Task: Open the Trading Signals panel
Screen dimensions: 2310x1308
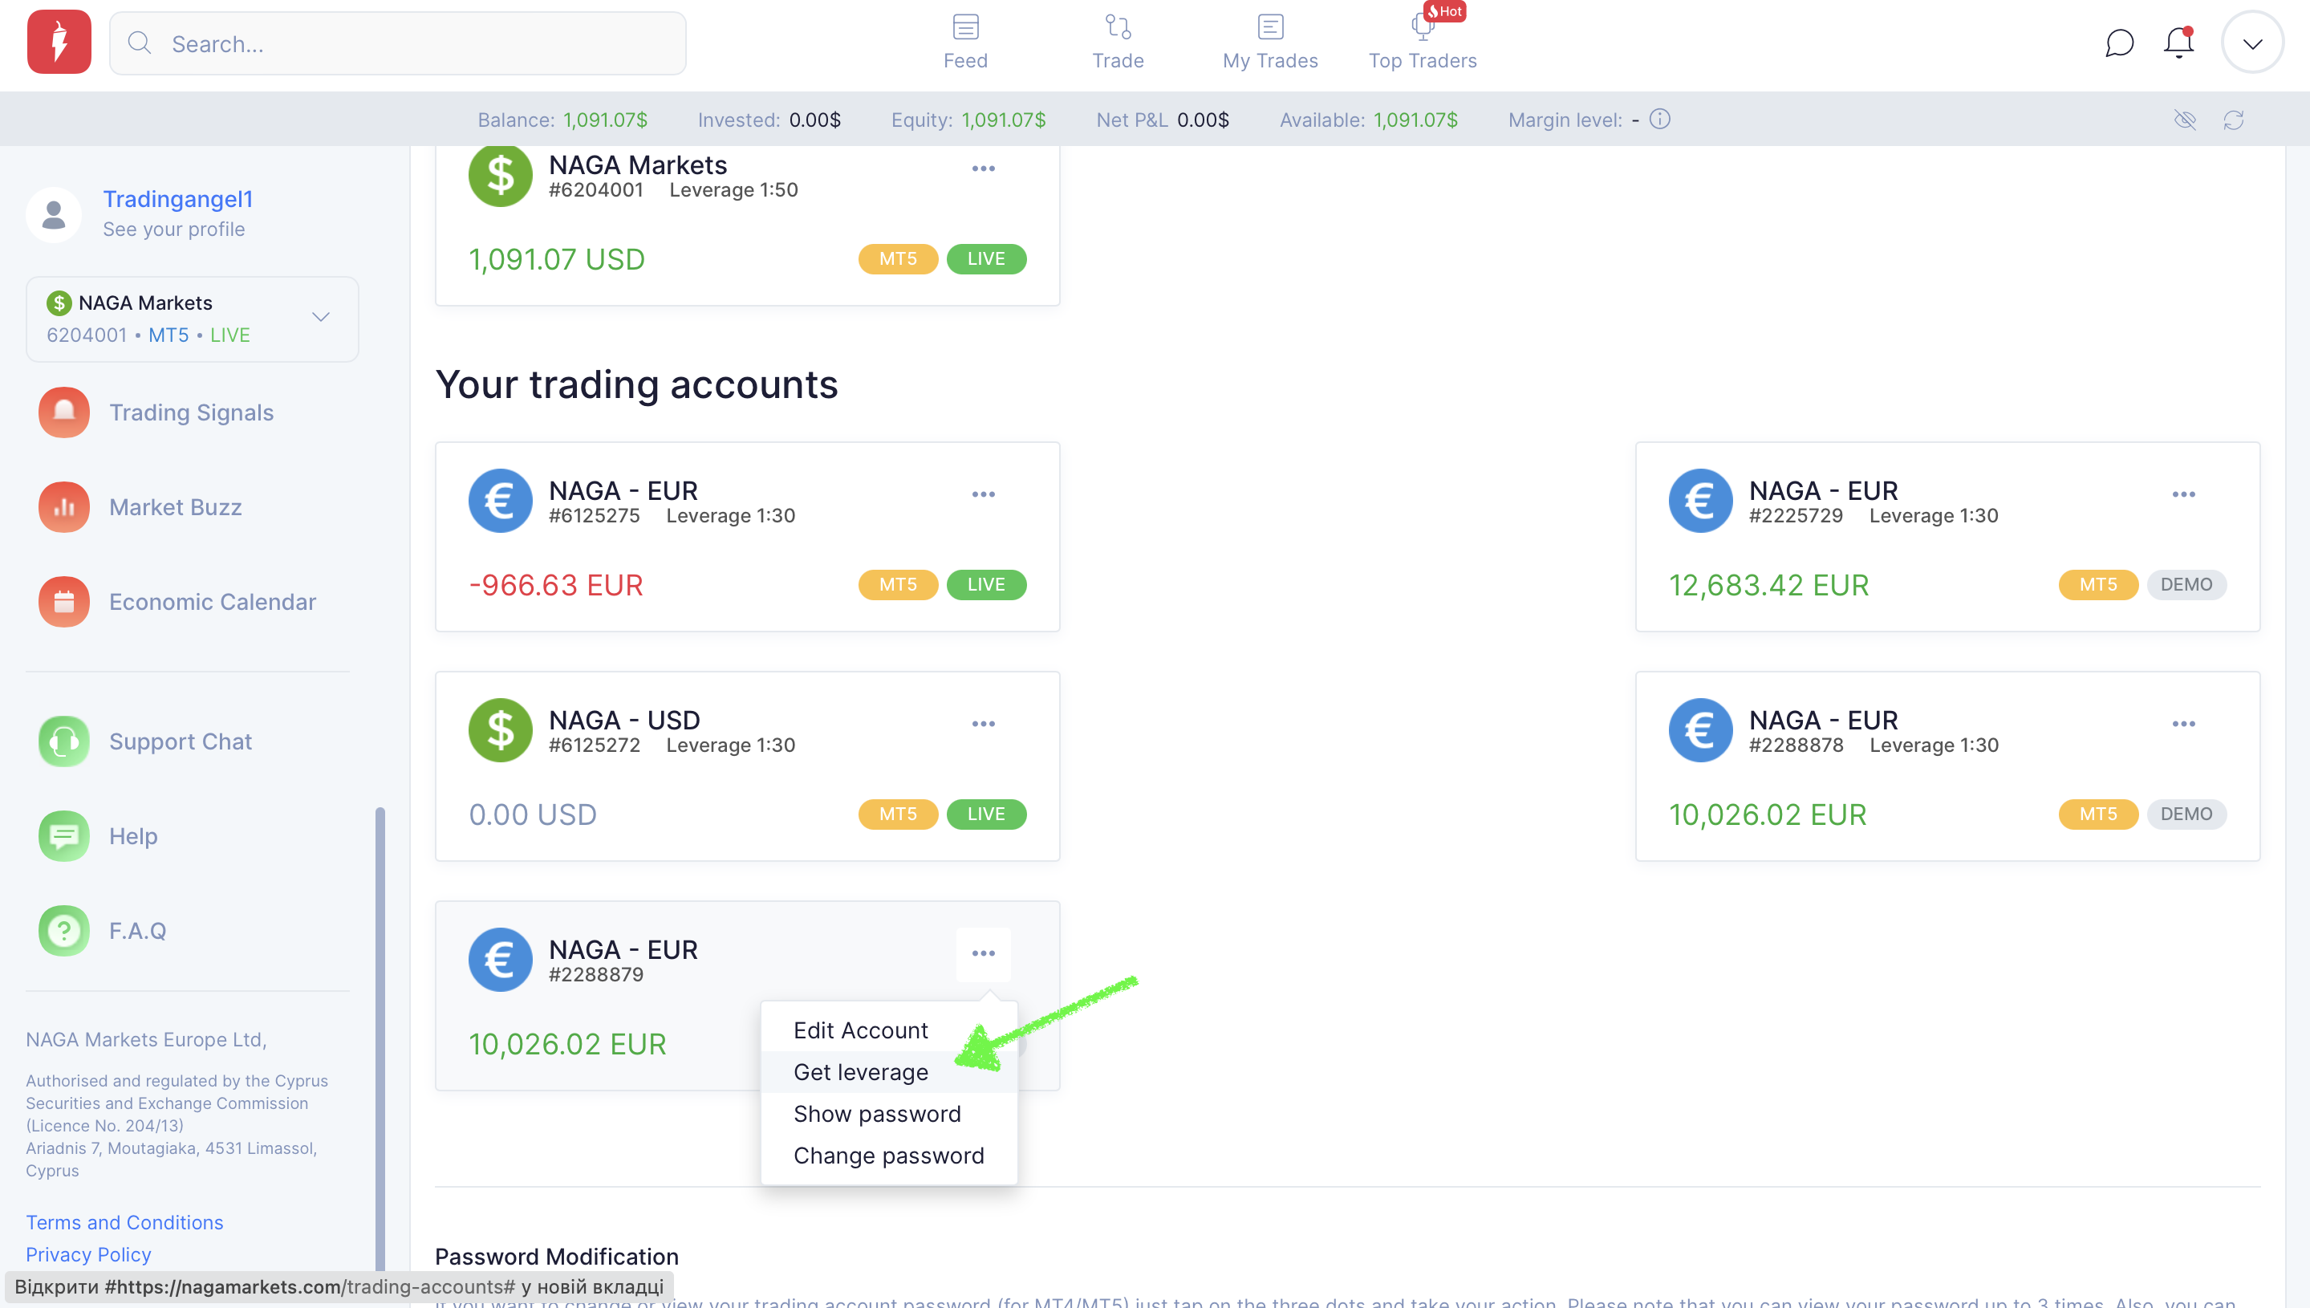Action: point(191,412)
